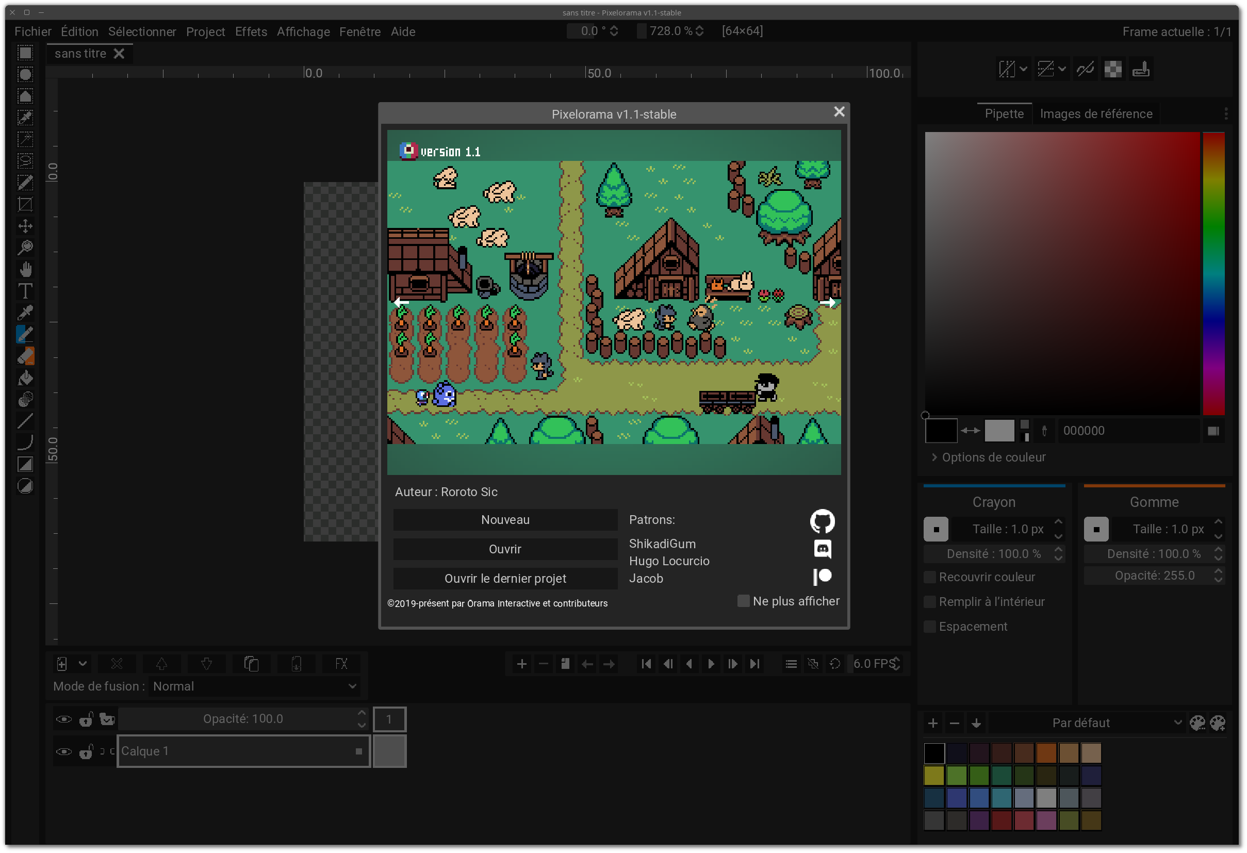Click the 6.0 FPS input field
Viewport: 1247px width, 853px height.
coord(873,664)
